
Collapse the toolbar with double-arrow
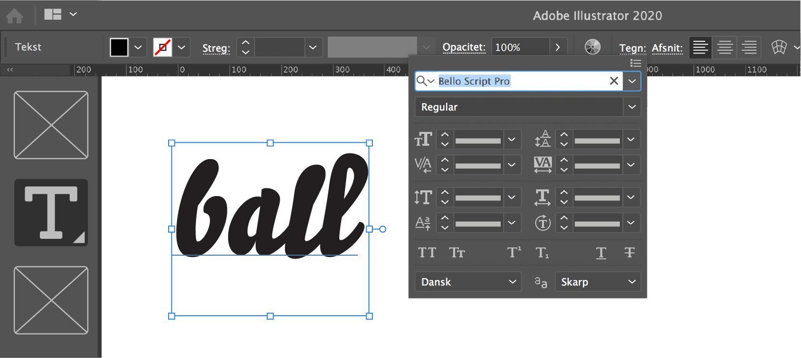tap(10, 70)
